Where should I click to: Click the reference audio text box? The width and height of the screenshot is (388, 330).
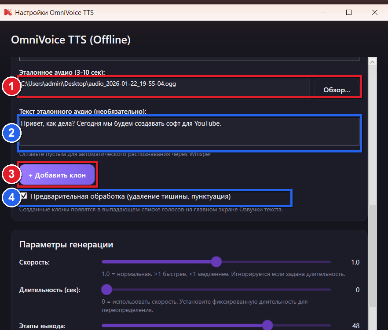[189, 131]
